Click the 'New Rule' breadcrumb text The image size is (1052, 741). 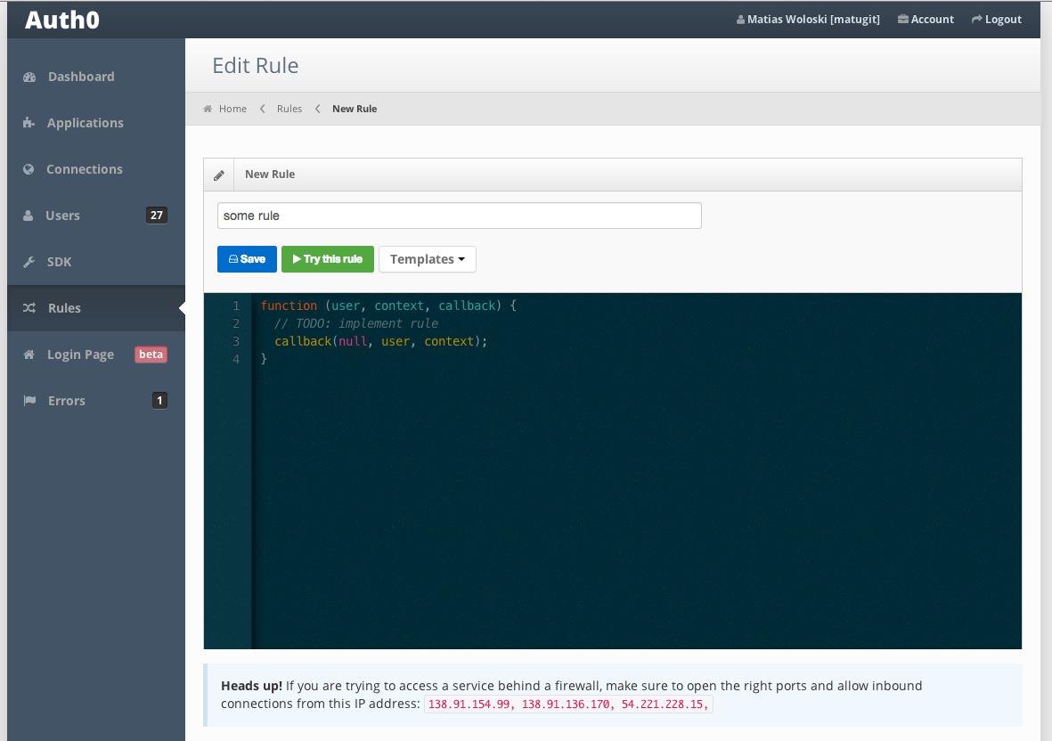pos(355,109)
